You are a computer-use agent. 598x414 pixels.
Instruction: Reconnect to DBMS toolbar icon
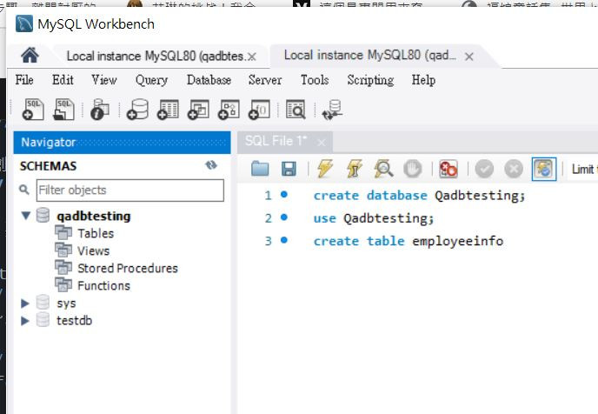click(332, 110)
